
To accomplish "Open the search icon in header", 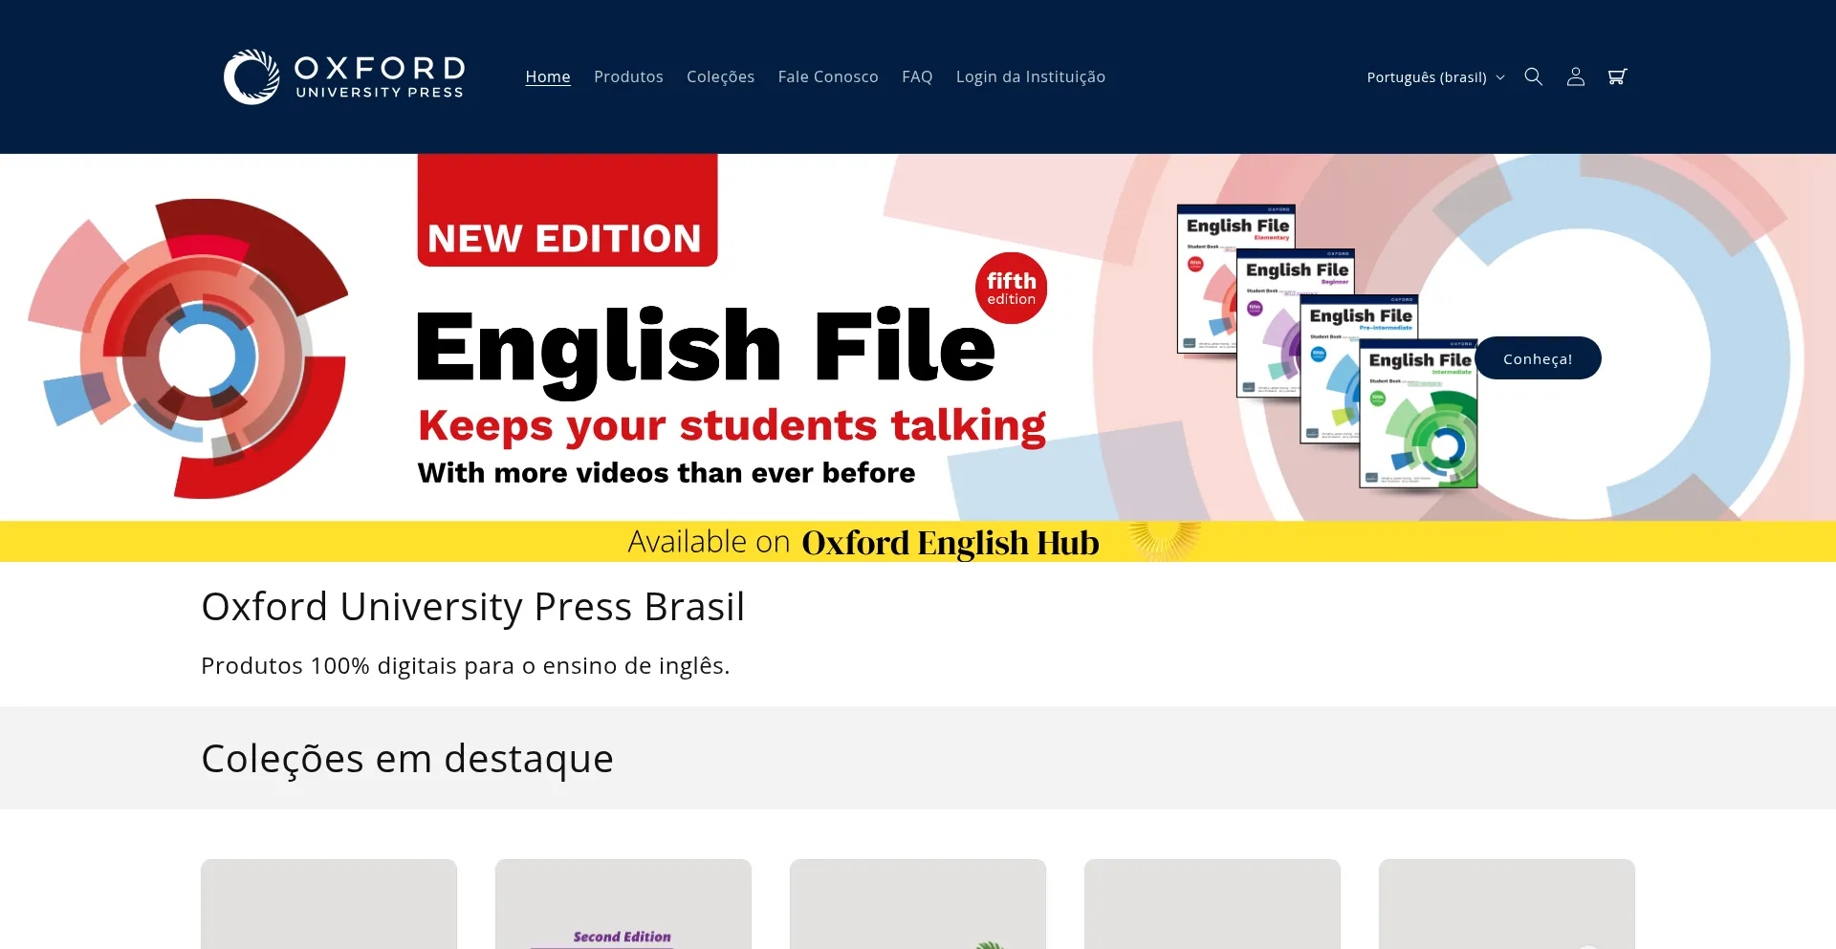I will [1533, 76].
